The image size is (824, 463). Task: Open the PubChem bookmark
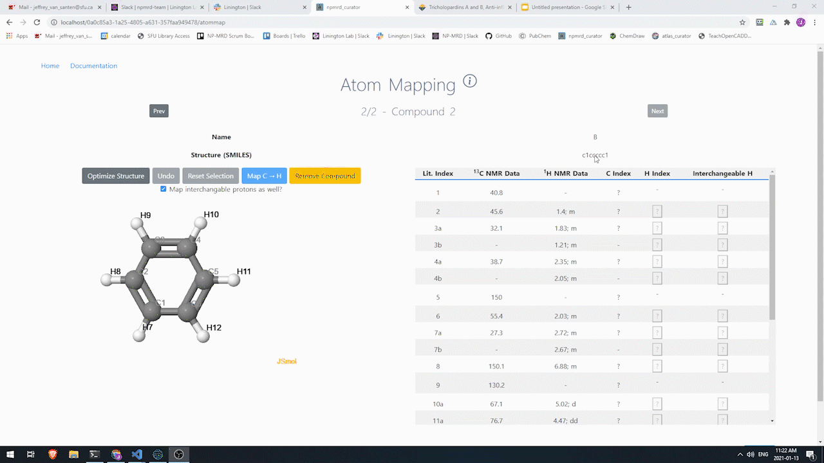point(534,36)
